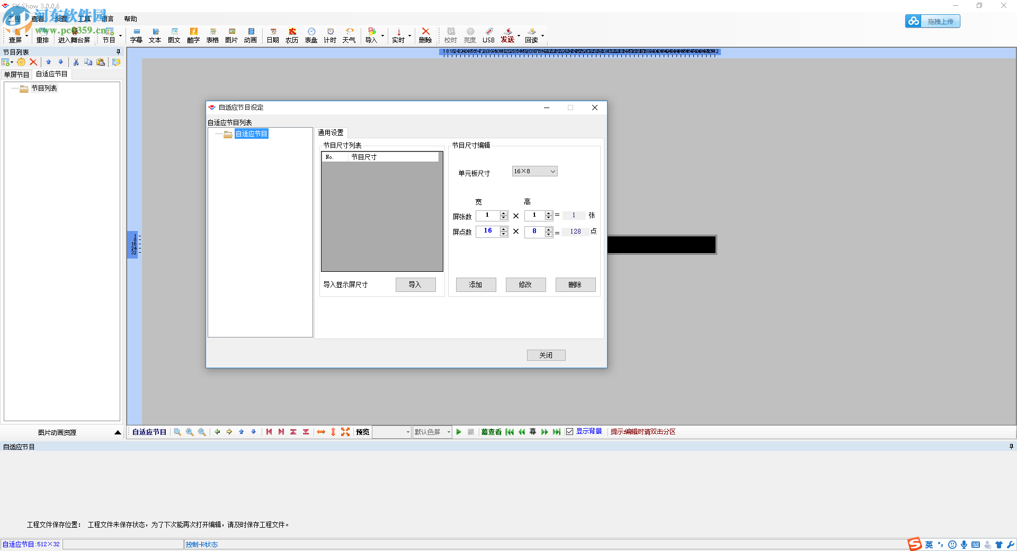Viewport: 1017px width, 551px height.
Task: Select the 动画 animation tool
Action: (251, 35)
